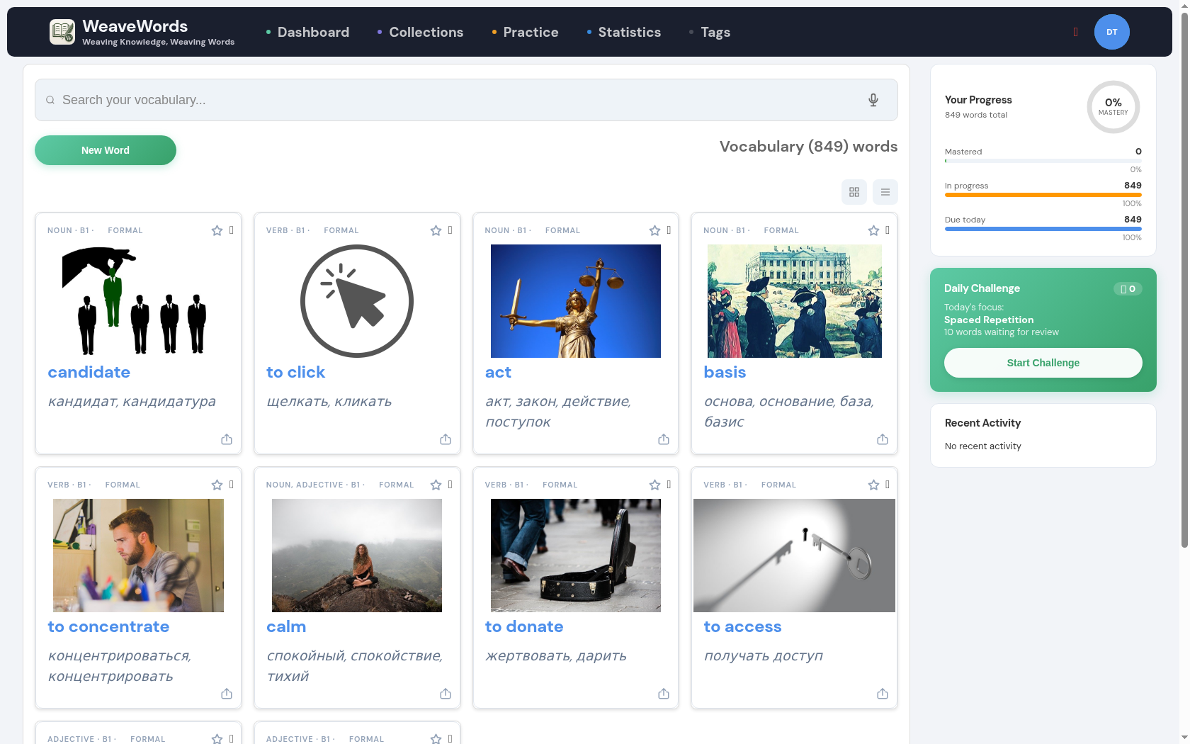
Task: Share the to access card
Action: point(883,694)
